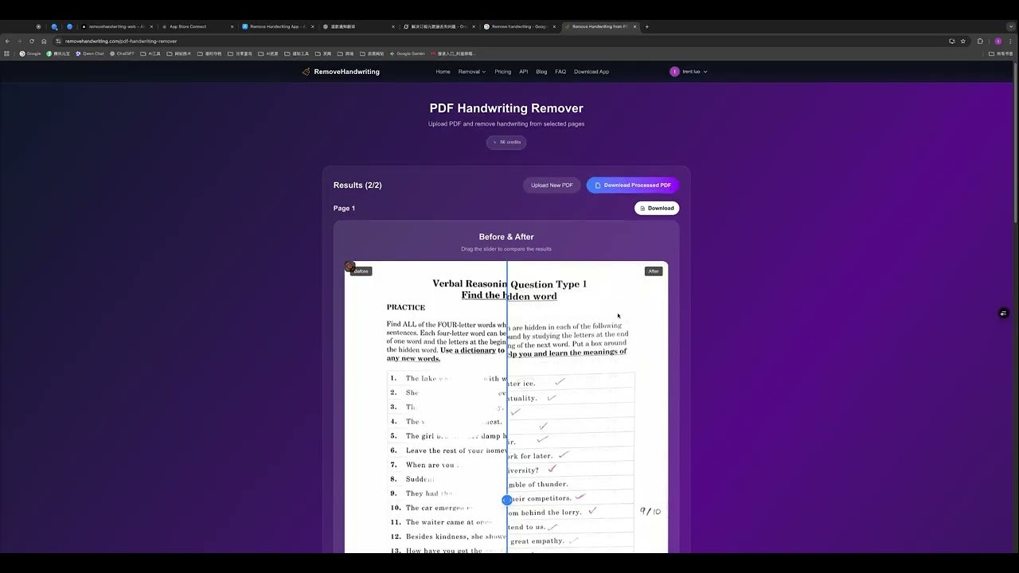Screen dimensions: 1019x573
Task: Open the Home nav link
Action: point(443,72)
